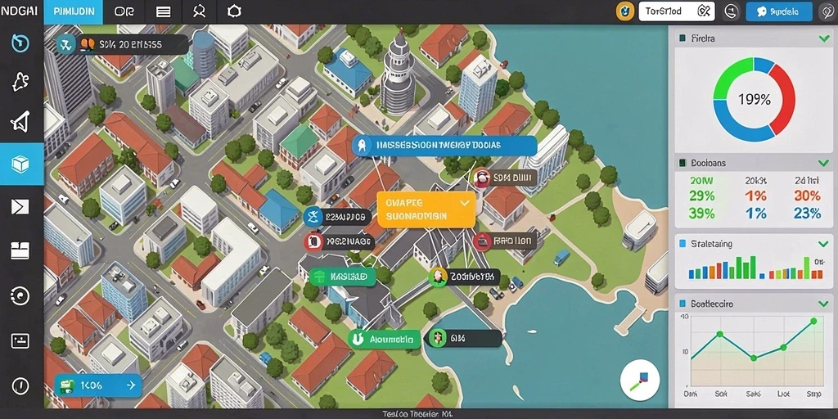Click the person pin icon in top bar

click(x=199, y=11)
